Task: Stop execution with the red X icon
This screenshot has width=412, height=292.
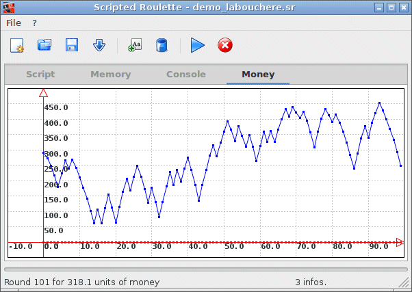Action: 225,45
